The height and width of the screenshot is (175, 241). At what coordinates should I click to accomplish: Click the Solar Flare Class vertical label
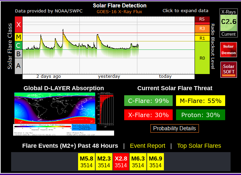10,46
